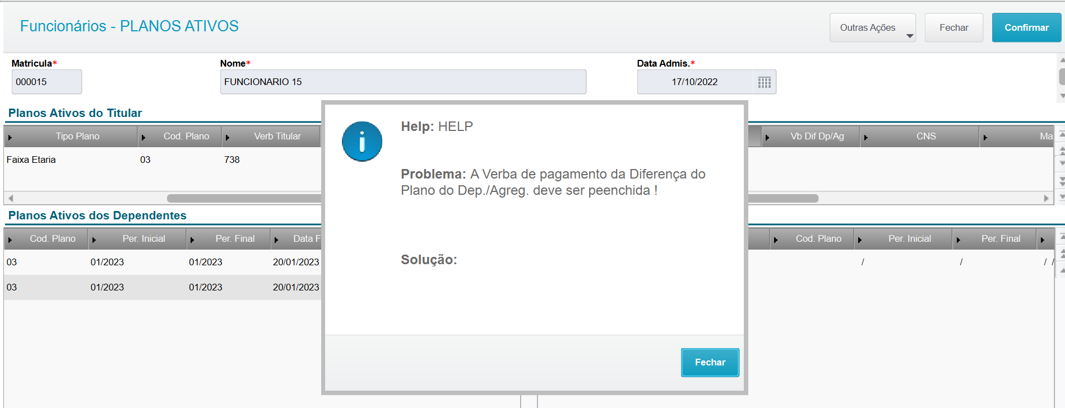Click scroll-right arrow of Titular grid scrollbar

(1046, 198)
